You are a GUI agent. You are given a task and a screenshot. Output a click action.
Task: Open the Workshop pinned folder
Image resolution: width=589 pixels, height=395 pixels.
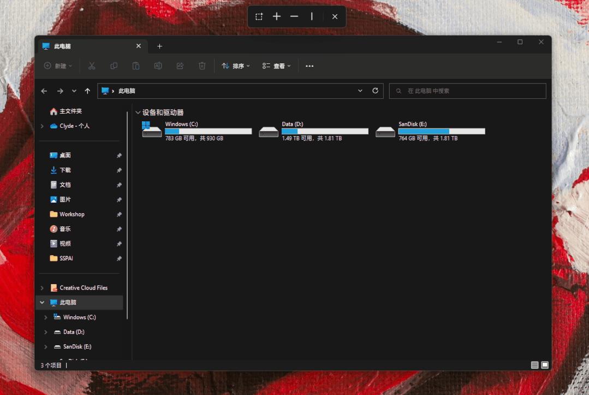tap(72, 214)
